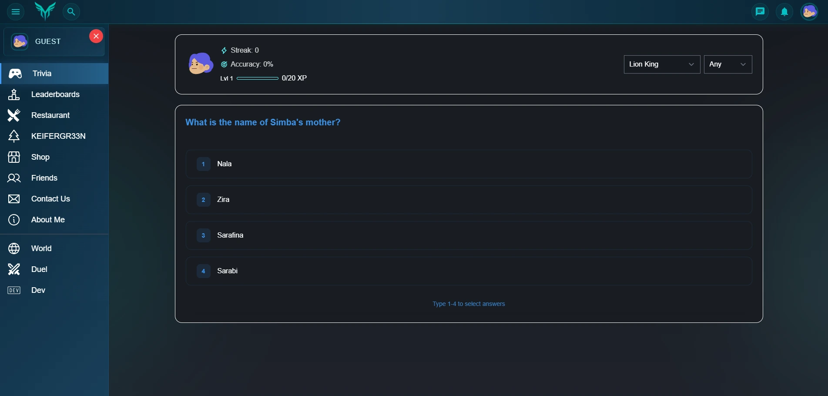Expand the Lion King category dropdown
This screenshot has width=828, height=396.
point(662,64)
